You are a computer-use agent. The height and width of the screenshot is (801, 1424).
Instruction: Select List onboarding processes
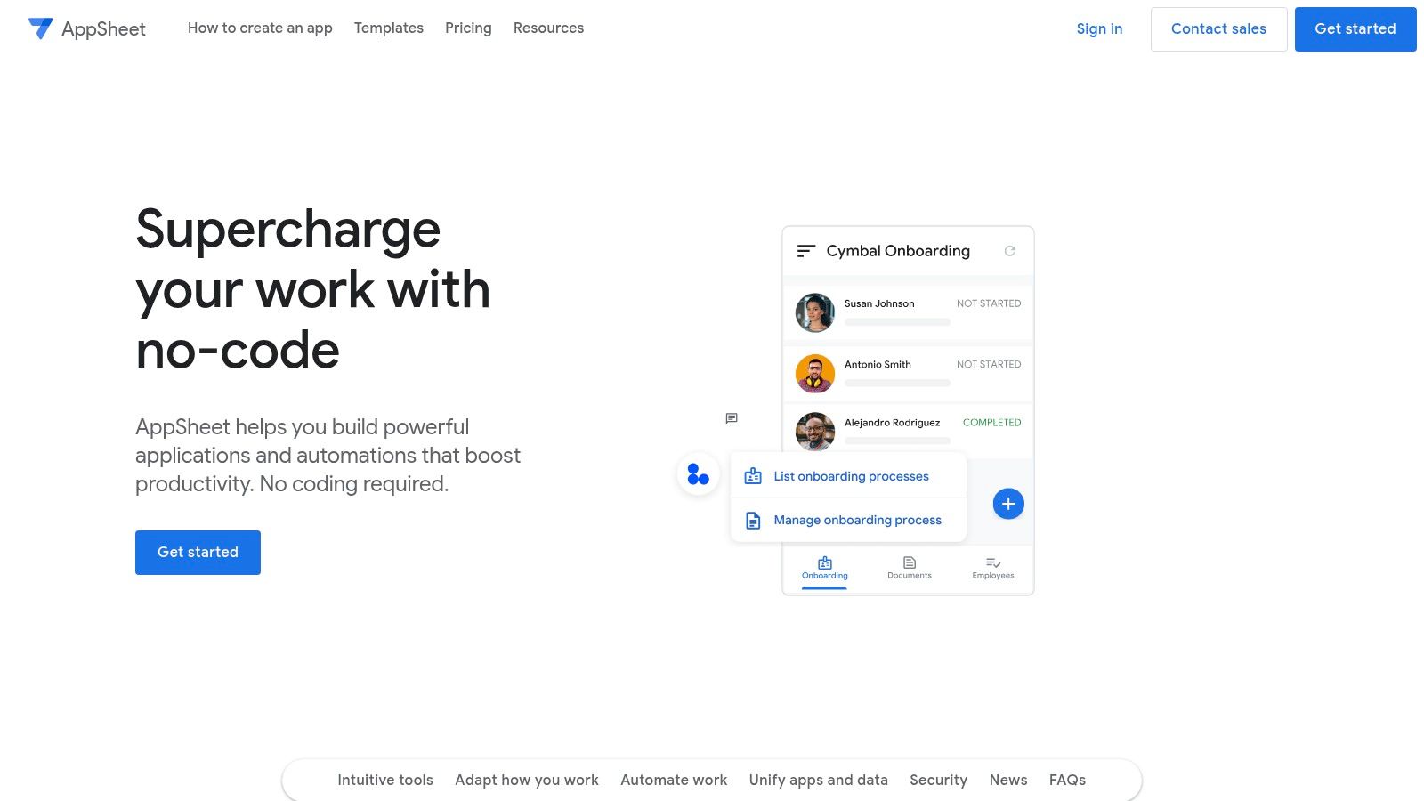click(850, 476)
